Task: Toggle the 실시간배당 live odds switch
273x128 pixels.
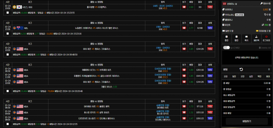Action: pyautogui.click(x=226, y=48)
